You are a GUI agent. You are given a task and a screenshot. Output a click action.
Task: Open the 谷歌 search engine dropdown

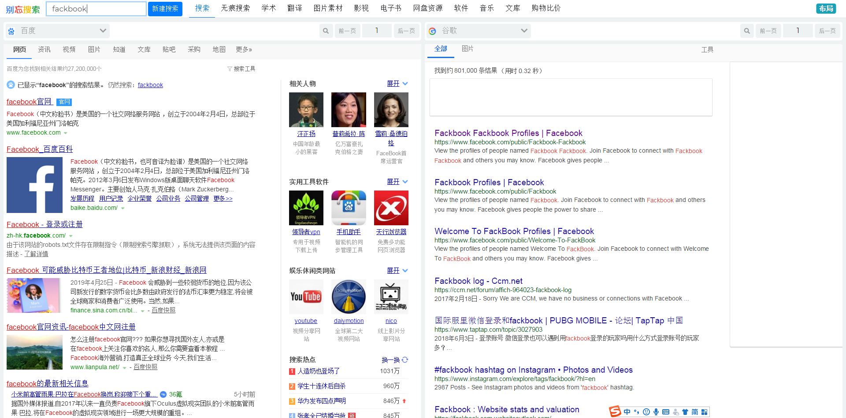479,31
